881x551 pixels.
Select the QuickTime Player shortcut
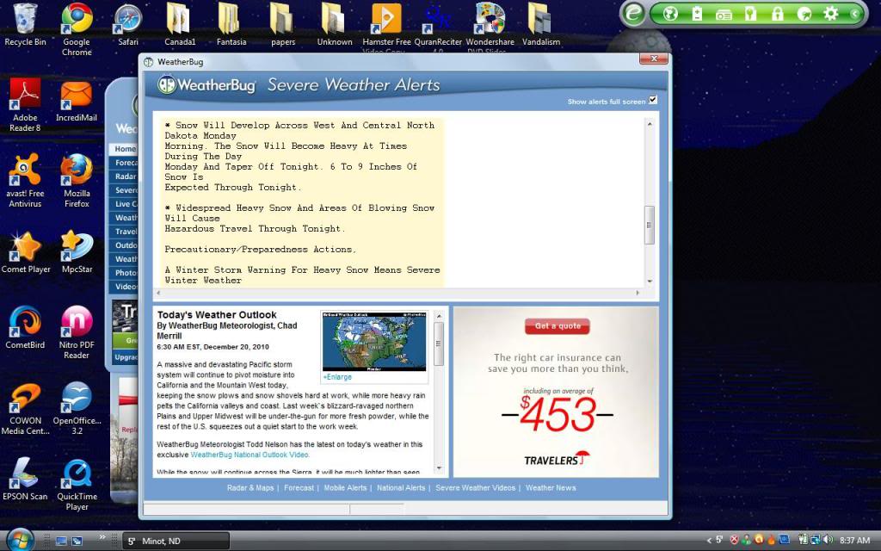(77, 484)
